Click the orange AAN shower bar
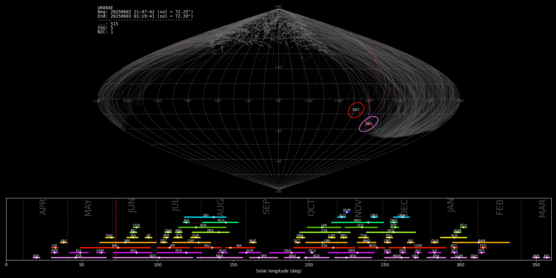The image size is (556, 278). 481,242
